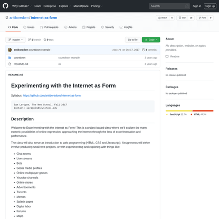Click the search input field
The width and height of the screenshot is (219, 219).
coord(169,6)
